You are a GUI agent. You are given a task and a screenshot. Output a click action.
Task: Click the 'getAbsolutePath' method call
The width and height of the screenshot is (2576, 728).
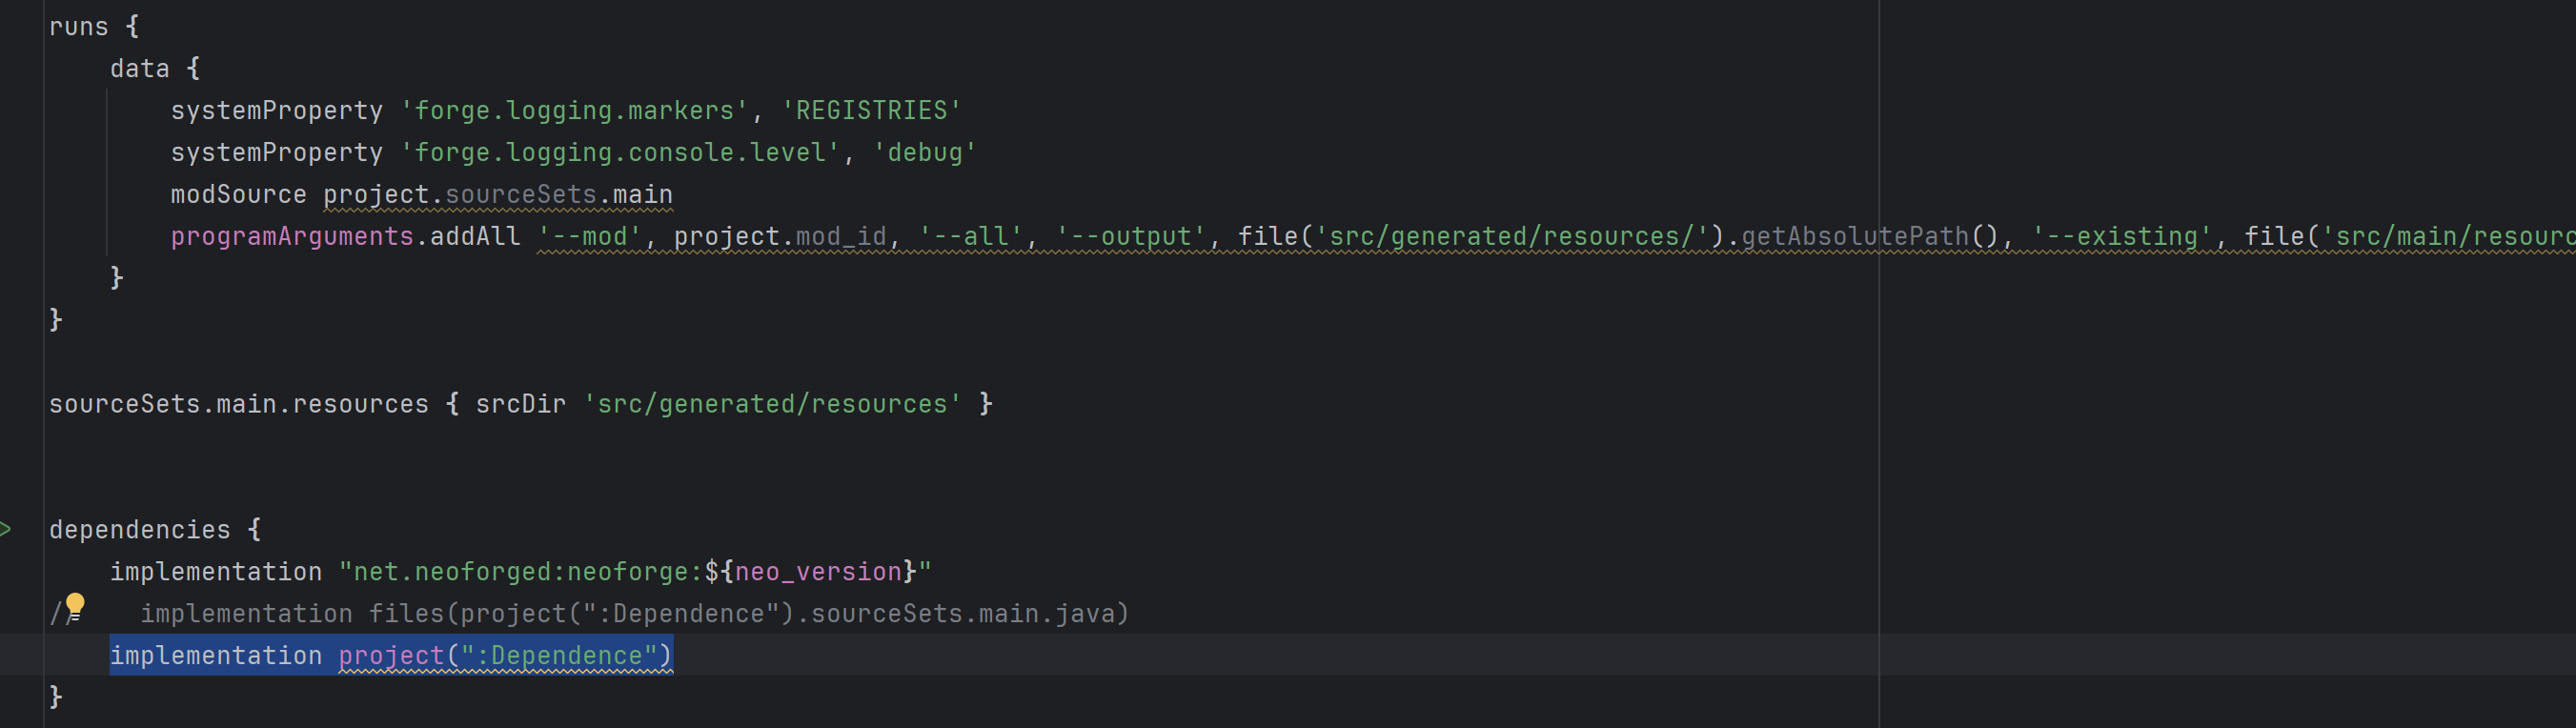tap(1855, 237)
